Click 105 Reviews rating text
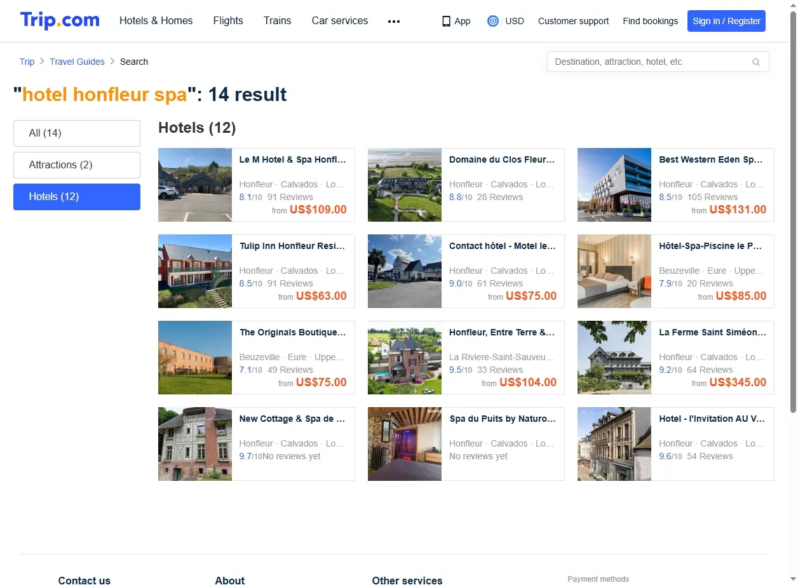This screenshot has width=798, height=585. (712, 198)
